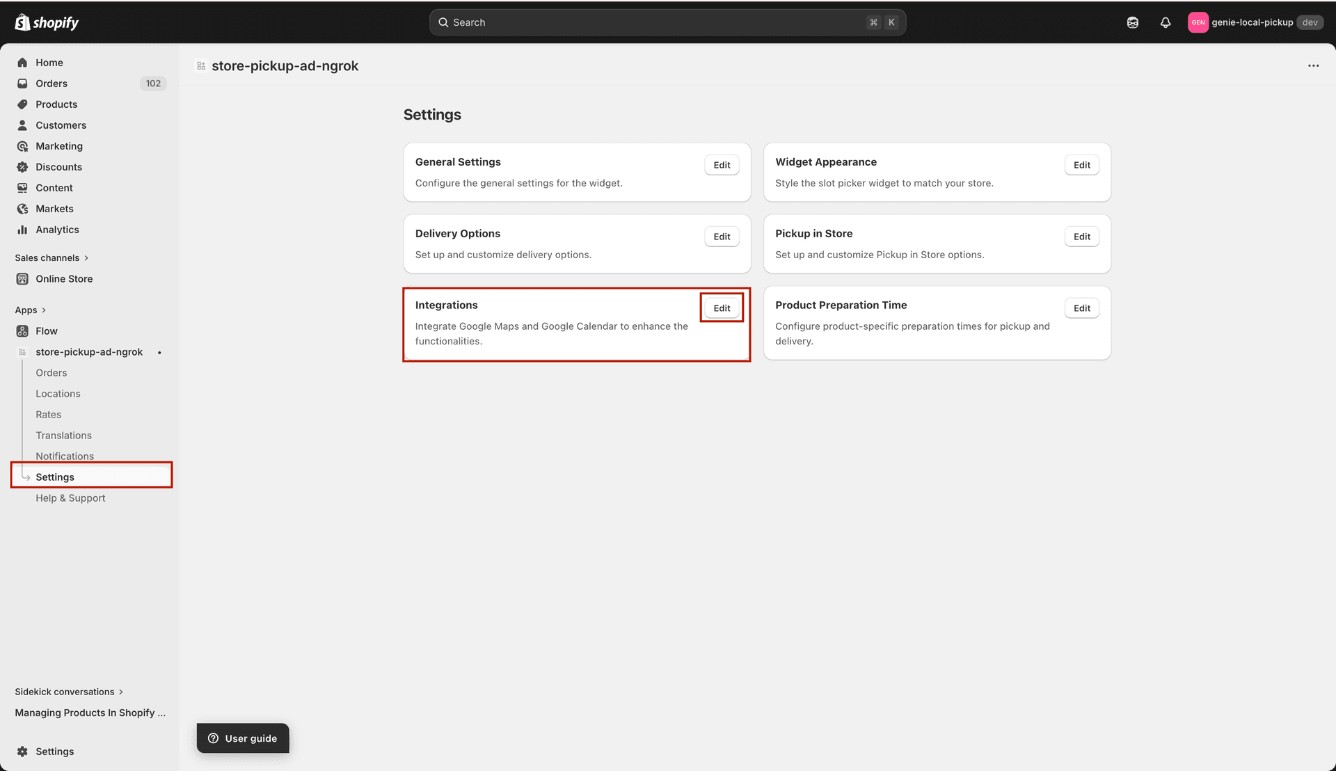Open the Sidekick assistant icon
Image resolution: width=1336 pixels, height=771 pixels.
(x=1133, y=22)
